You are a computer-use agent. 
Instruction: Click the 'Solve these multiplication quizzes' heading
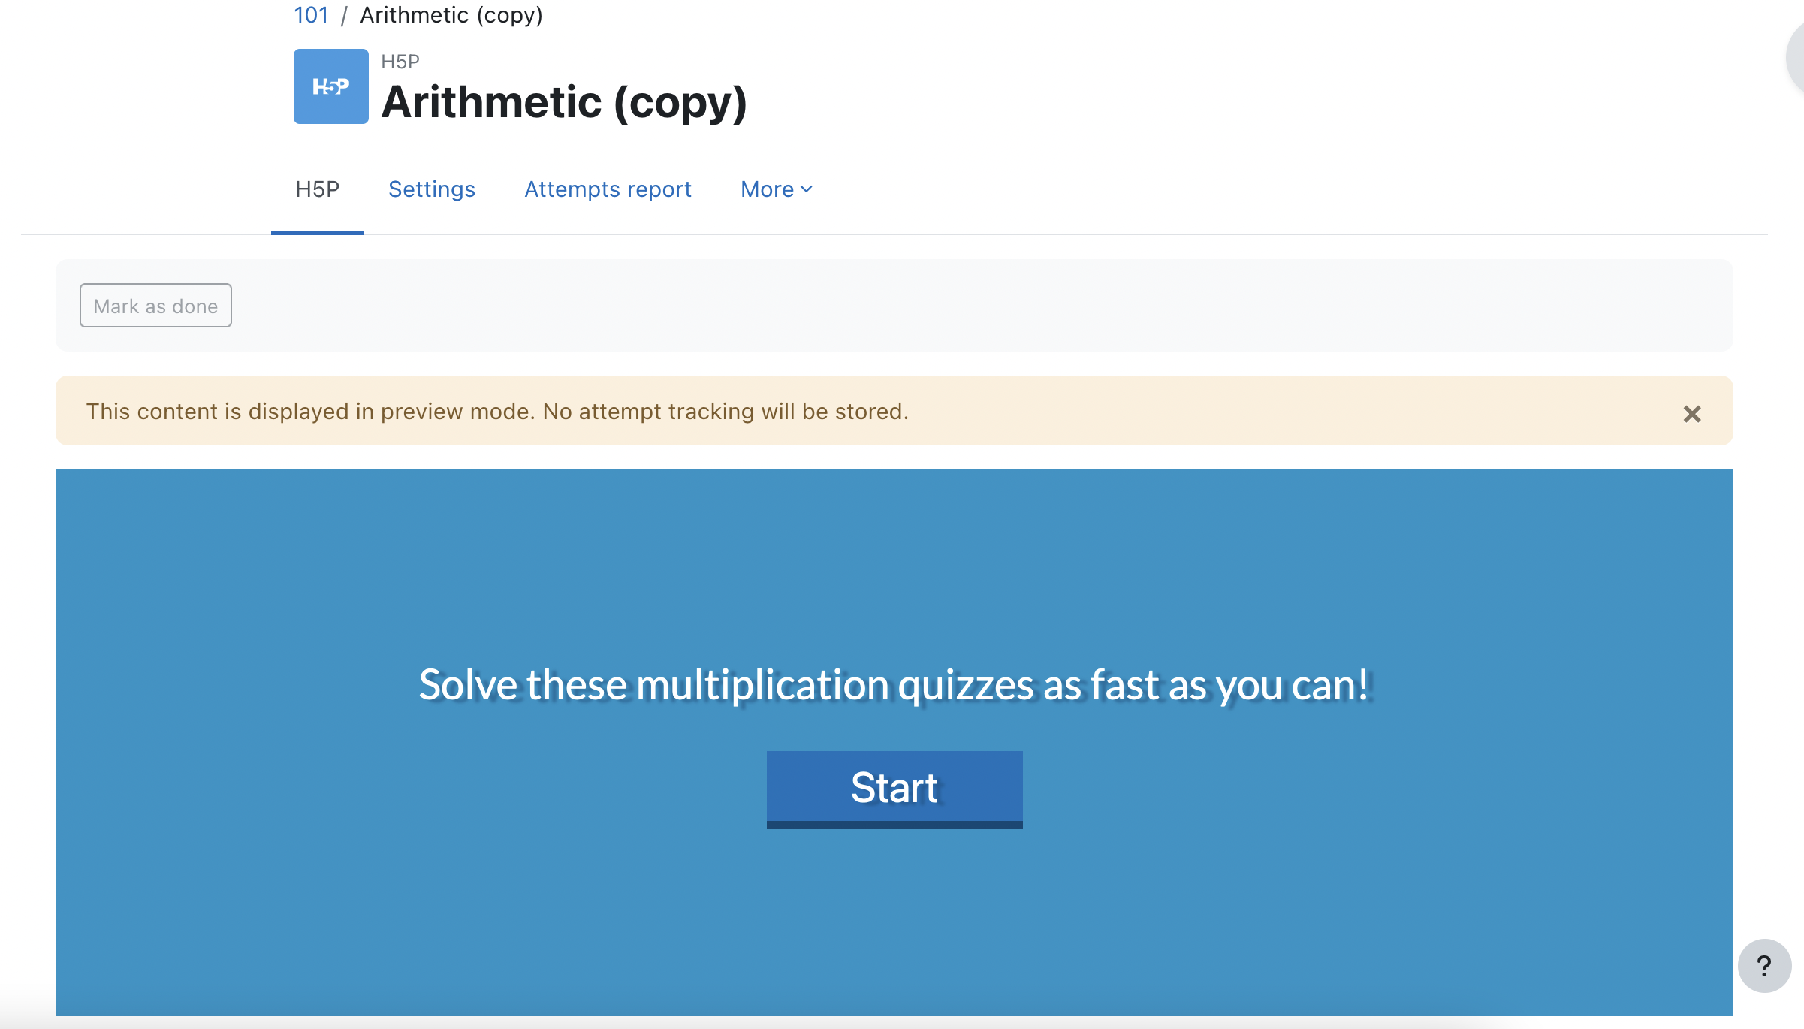pos(894,684)
